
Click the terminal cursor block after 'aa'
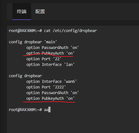tap(49, 109)
